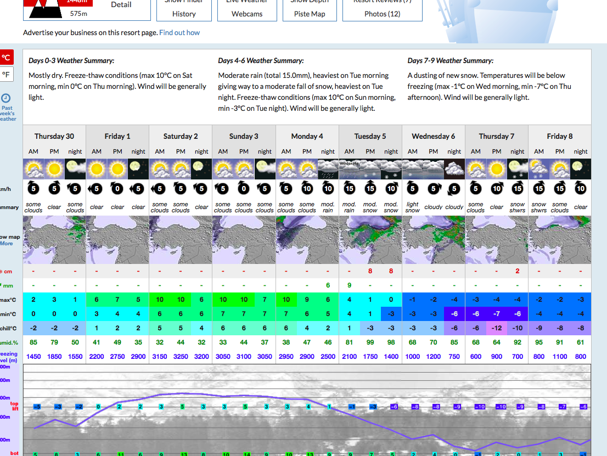Click Thursday 7 PM min temperature -7
Image resolution: width=607 pixels, height=456 pixels.
click(497, 314)
